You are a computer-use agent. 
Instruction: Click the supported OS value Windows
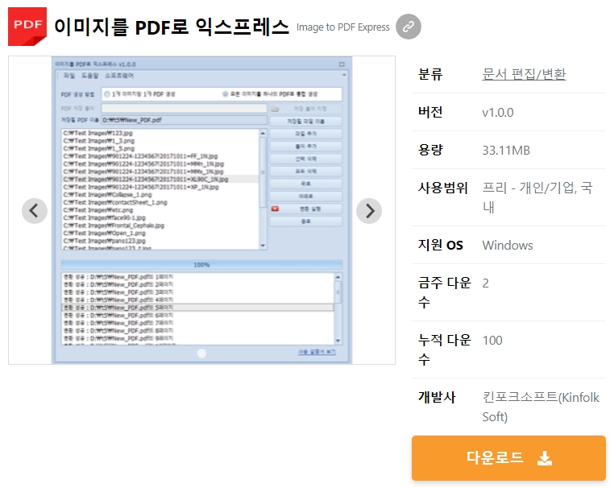[x=508, y=246]
